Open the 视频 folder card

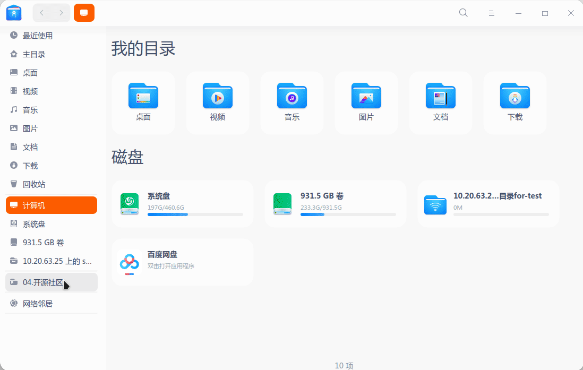218,103
